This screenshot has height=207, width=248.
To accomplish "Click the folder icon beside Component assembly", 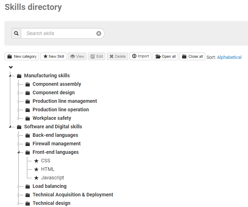I will [28, 84].
